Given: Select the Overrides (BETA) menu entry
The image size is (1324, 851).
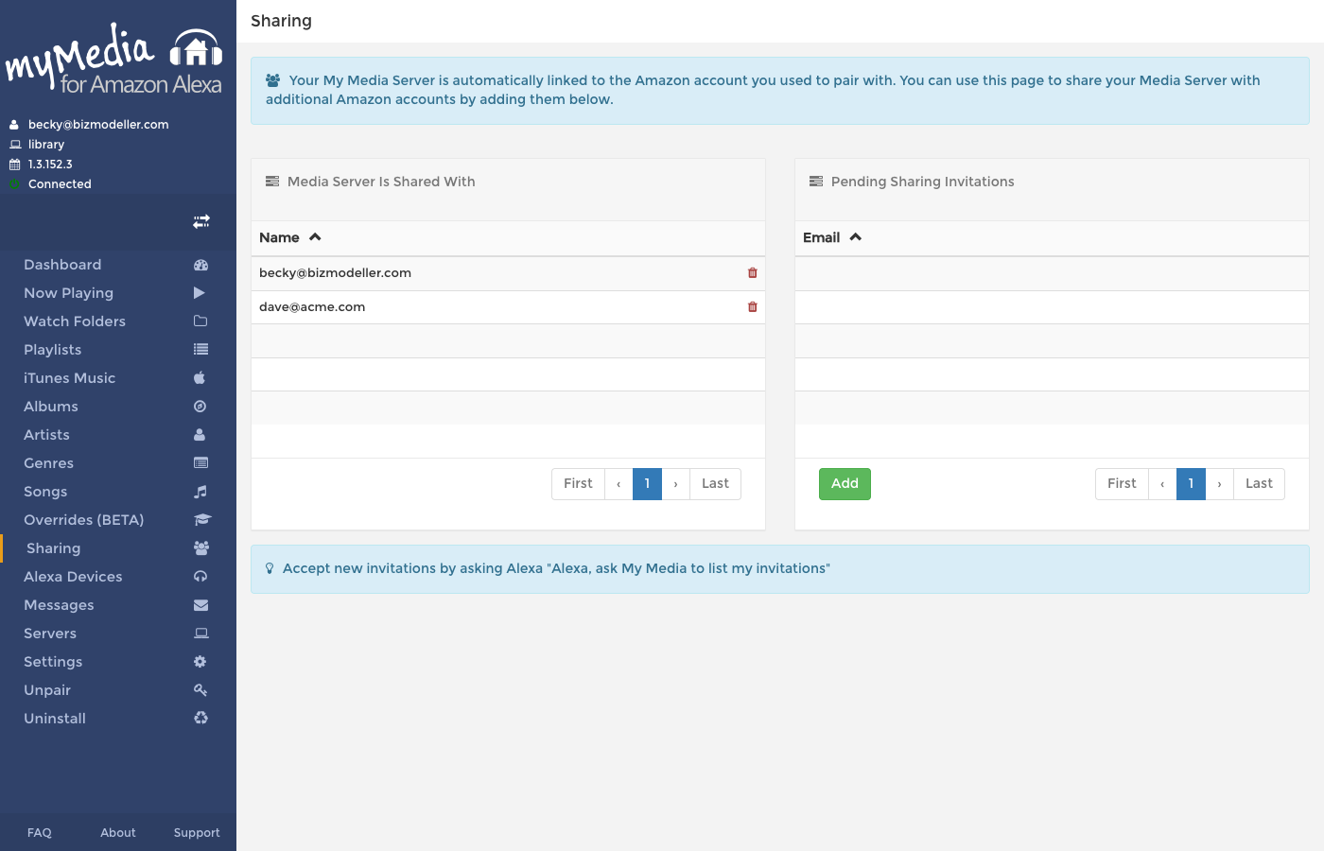Looking at the screenshot, I should tap(84, 520).
